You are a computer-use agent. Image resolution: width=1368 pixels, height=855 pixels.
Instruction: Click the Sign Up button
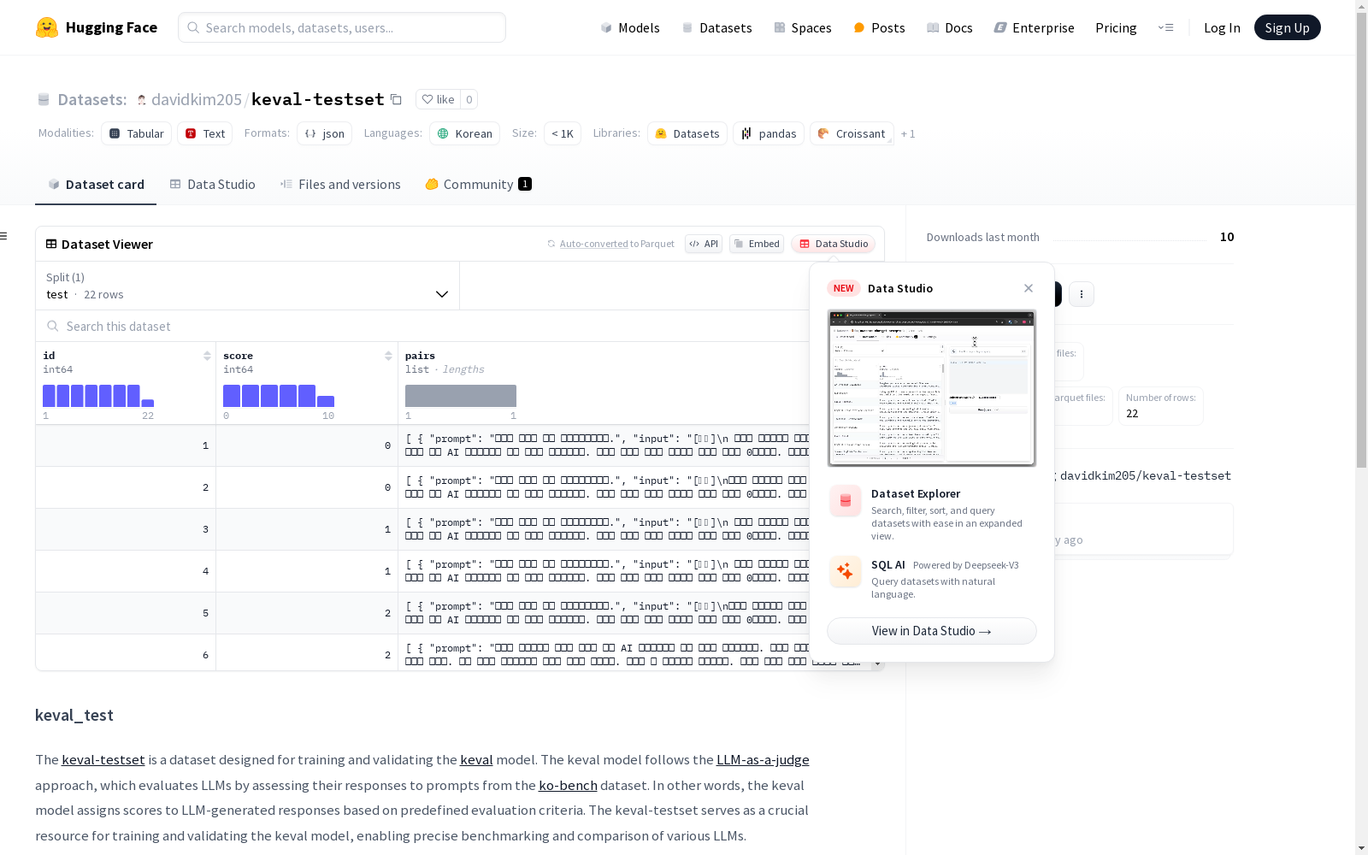(1287, 27)
